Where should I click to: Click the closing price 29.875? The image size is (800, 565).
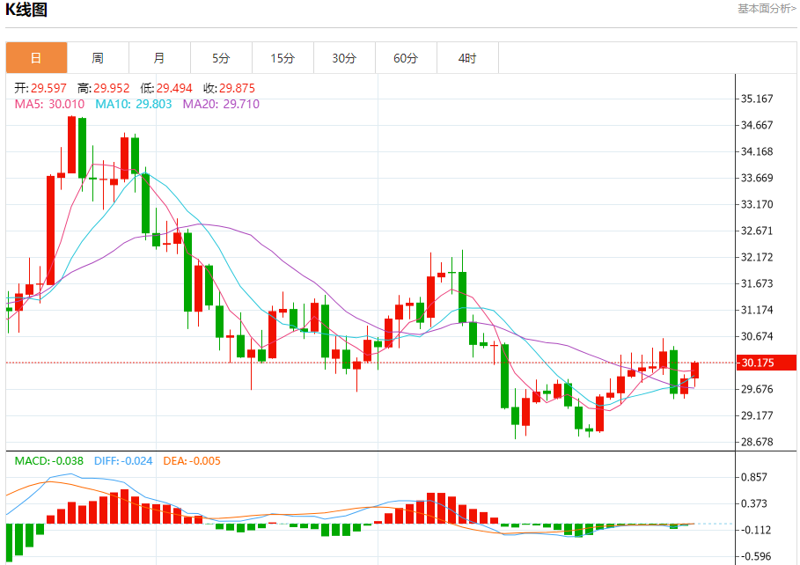[237, 88]
